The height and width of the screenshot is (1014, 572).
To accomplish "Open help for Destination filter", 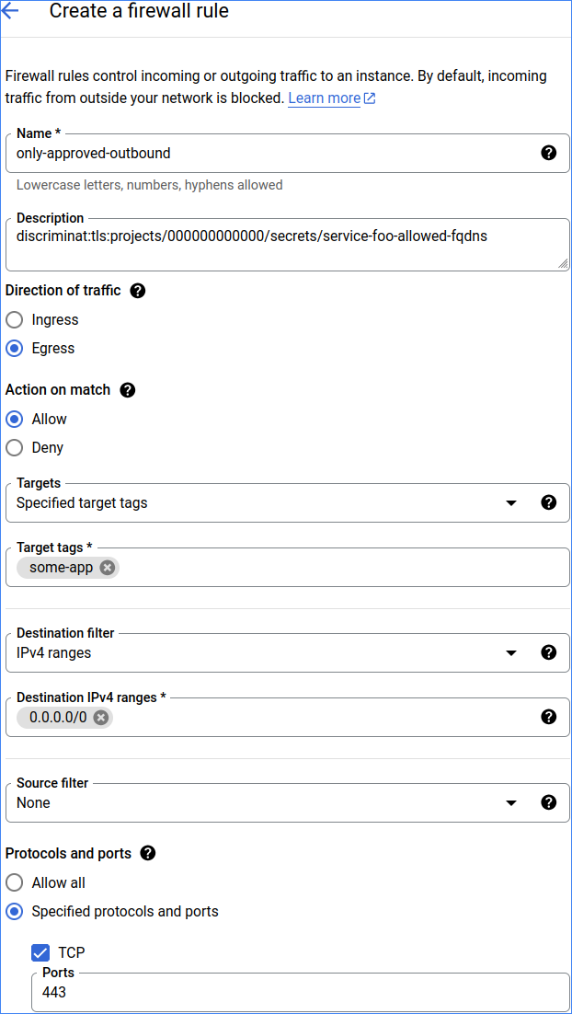I will point(549,652).
